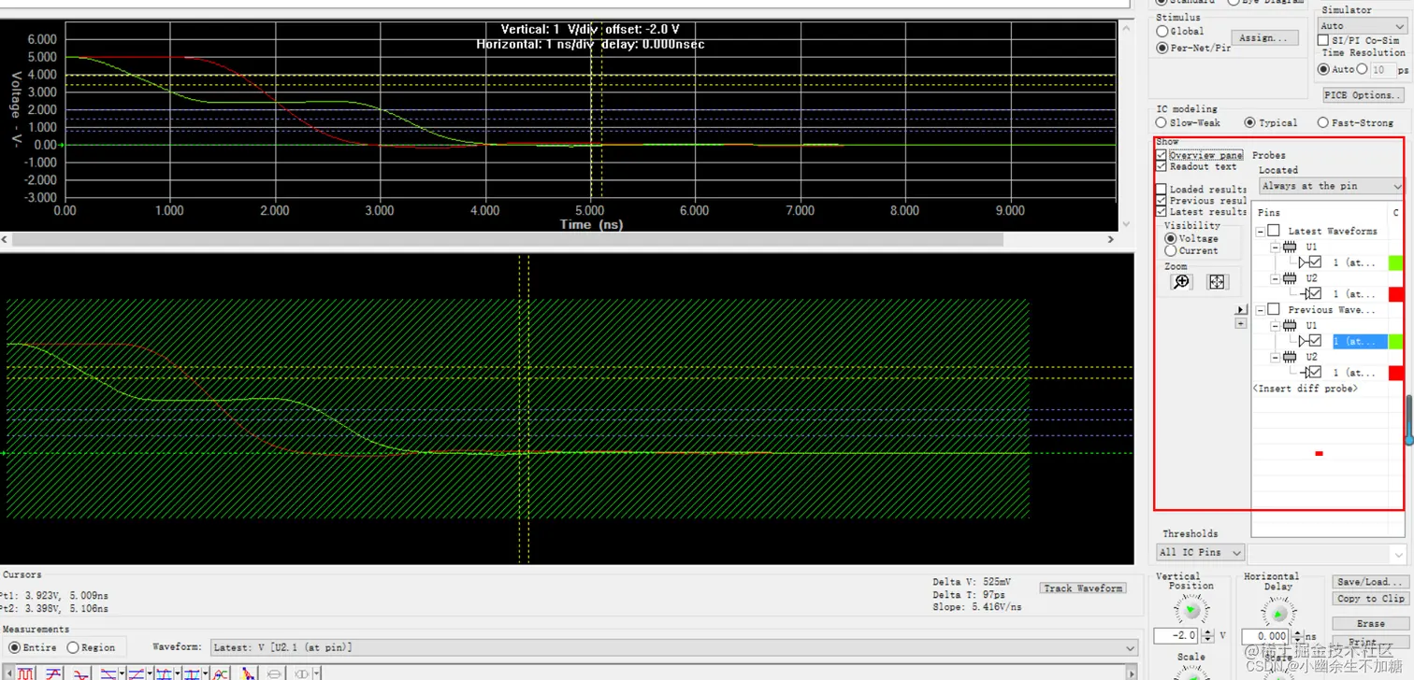Turn the Vertical Position knob
Screen dimensions: 1414x680
(1190, 610)
